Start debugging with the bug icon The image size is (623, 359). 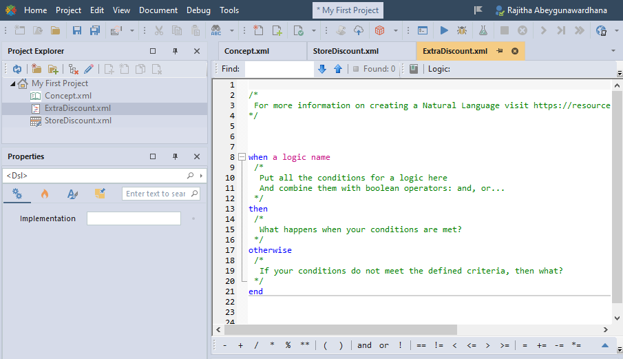click(x=462, y=30)
